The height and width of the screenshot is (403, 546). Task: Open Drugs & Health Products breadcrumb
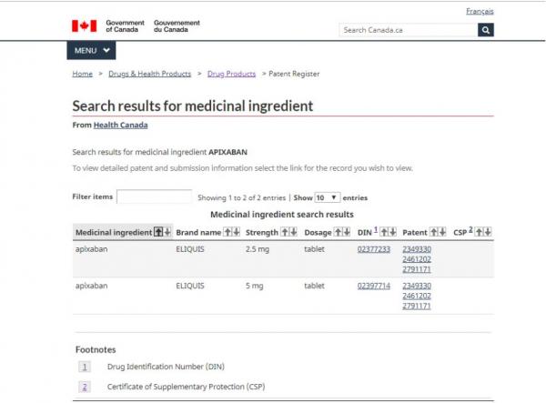(150, 74)
